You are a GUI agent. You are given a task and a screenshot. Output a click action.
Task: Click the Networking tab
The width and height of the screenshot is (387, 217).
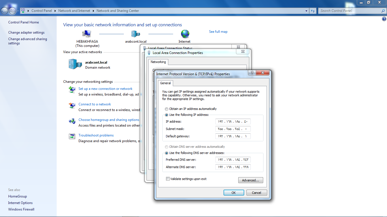[158, 62]
